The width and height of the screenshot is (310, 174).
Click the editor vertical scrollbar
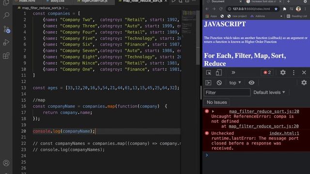pos(198,38)
